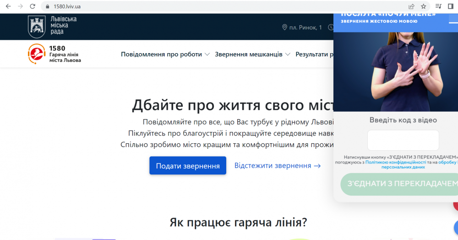
Task: Click the padlock site info icon
Action: pyautogui.click(x=47, y=6)
